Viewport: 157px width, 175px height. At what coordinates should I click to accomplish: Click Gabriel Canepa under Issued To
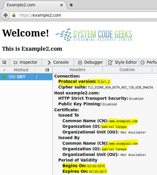click(114, 127)
